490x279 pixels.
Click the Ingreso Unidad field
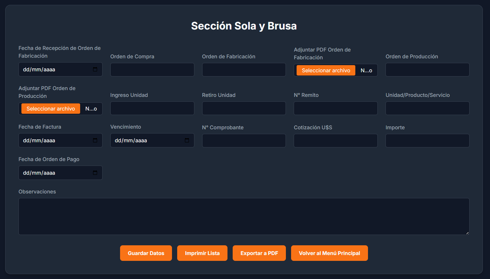152,108
